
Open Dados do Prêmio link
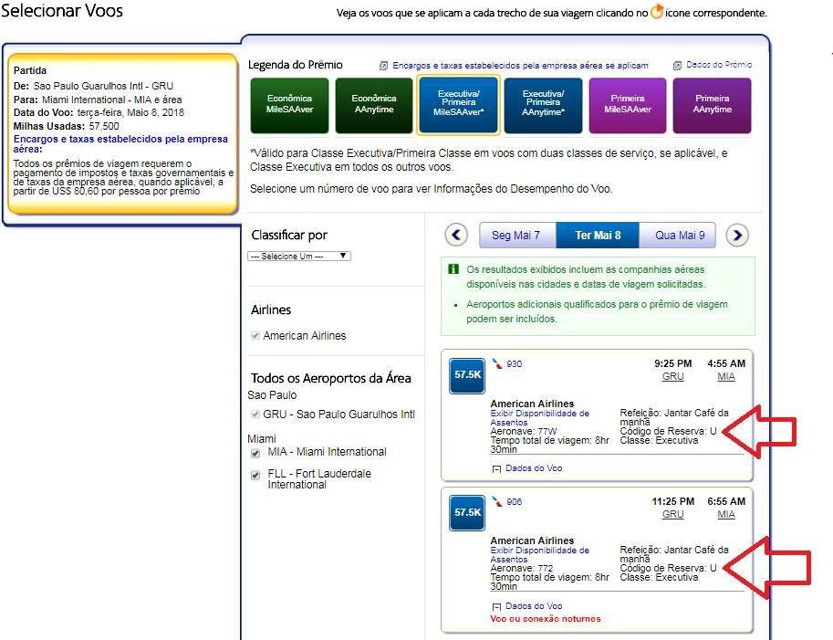(719, 65)
